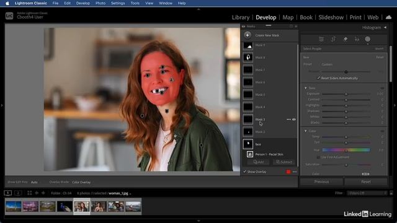397x223 pixels.
Task: Switch to the Map module
Action: point(288,17)
